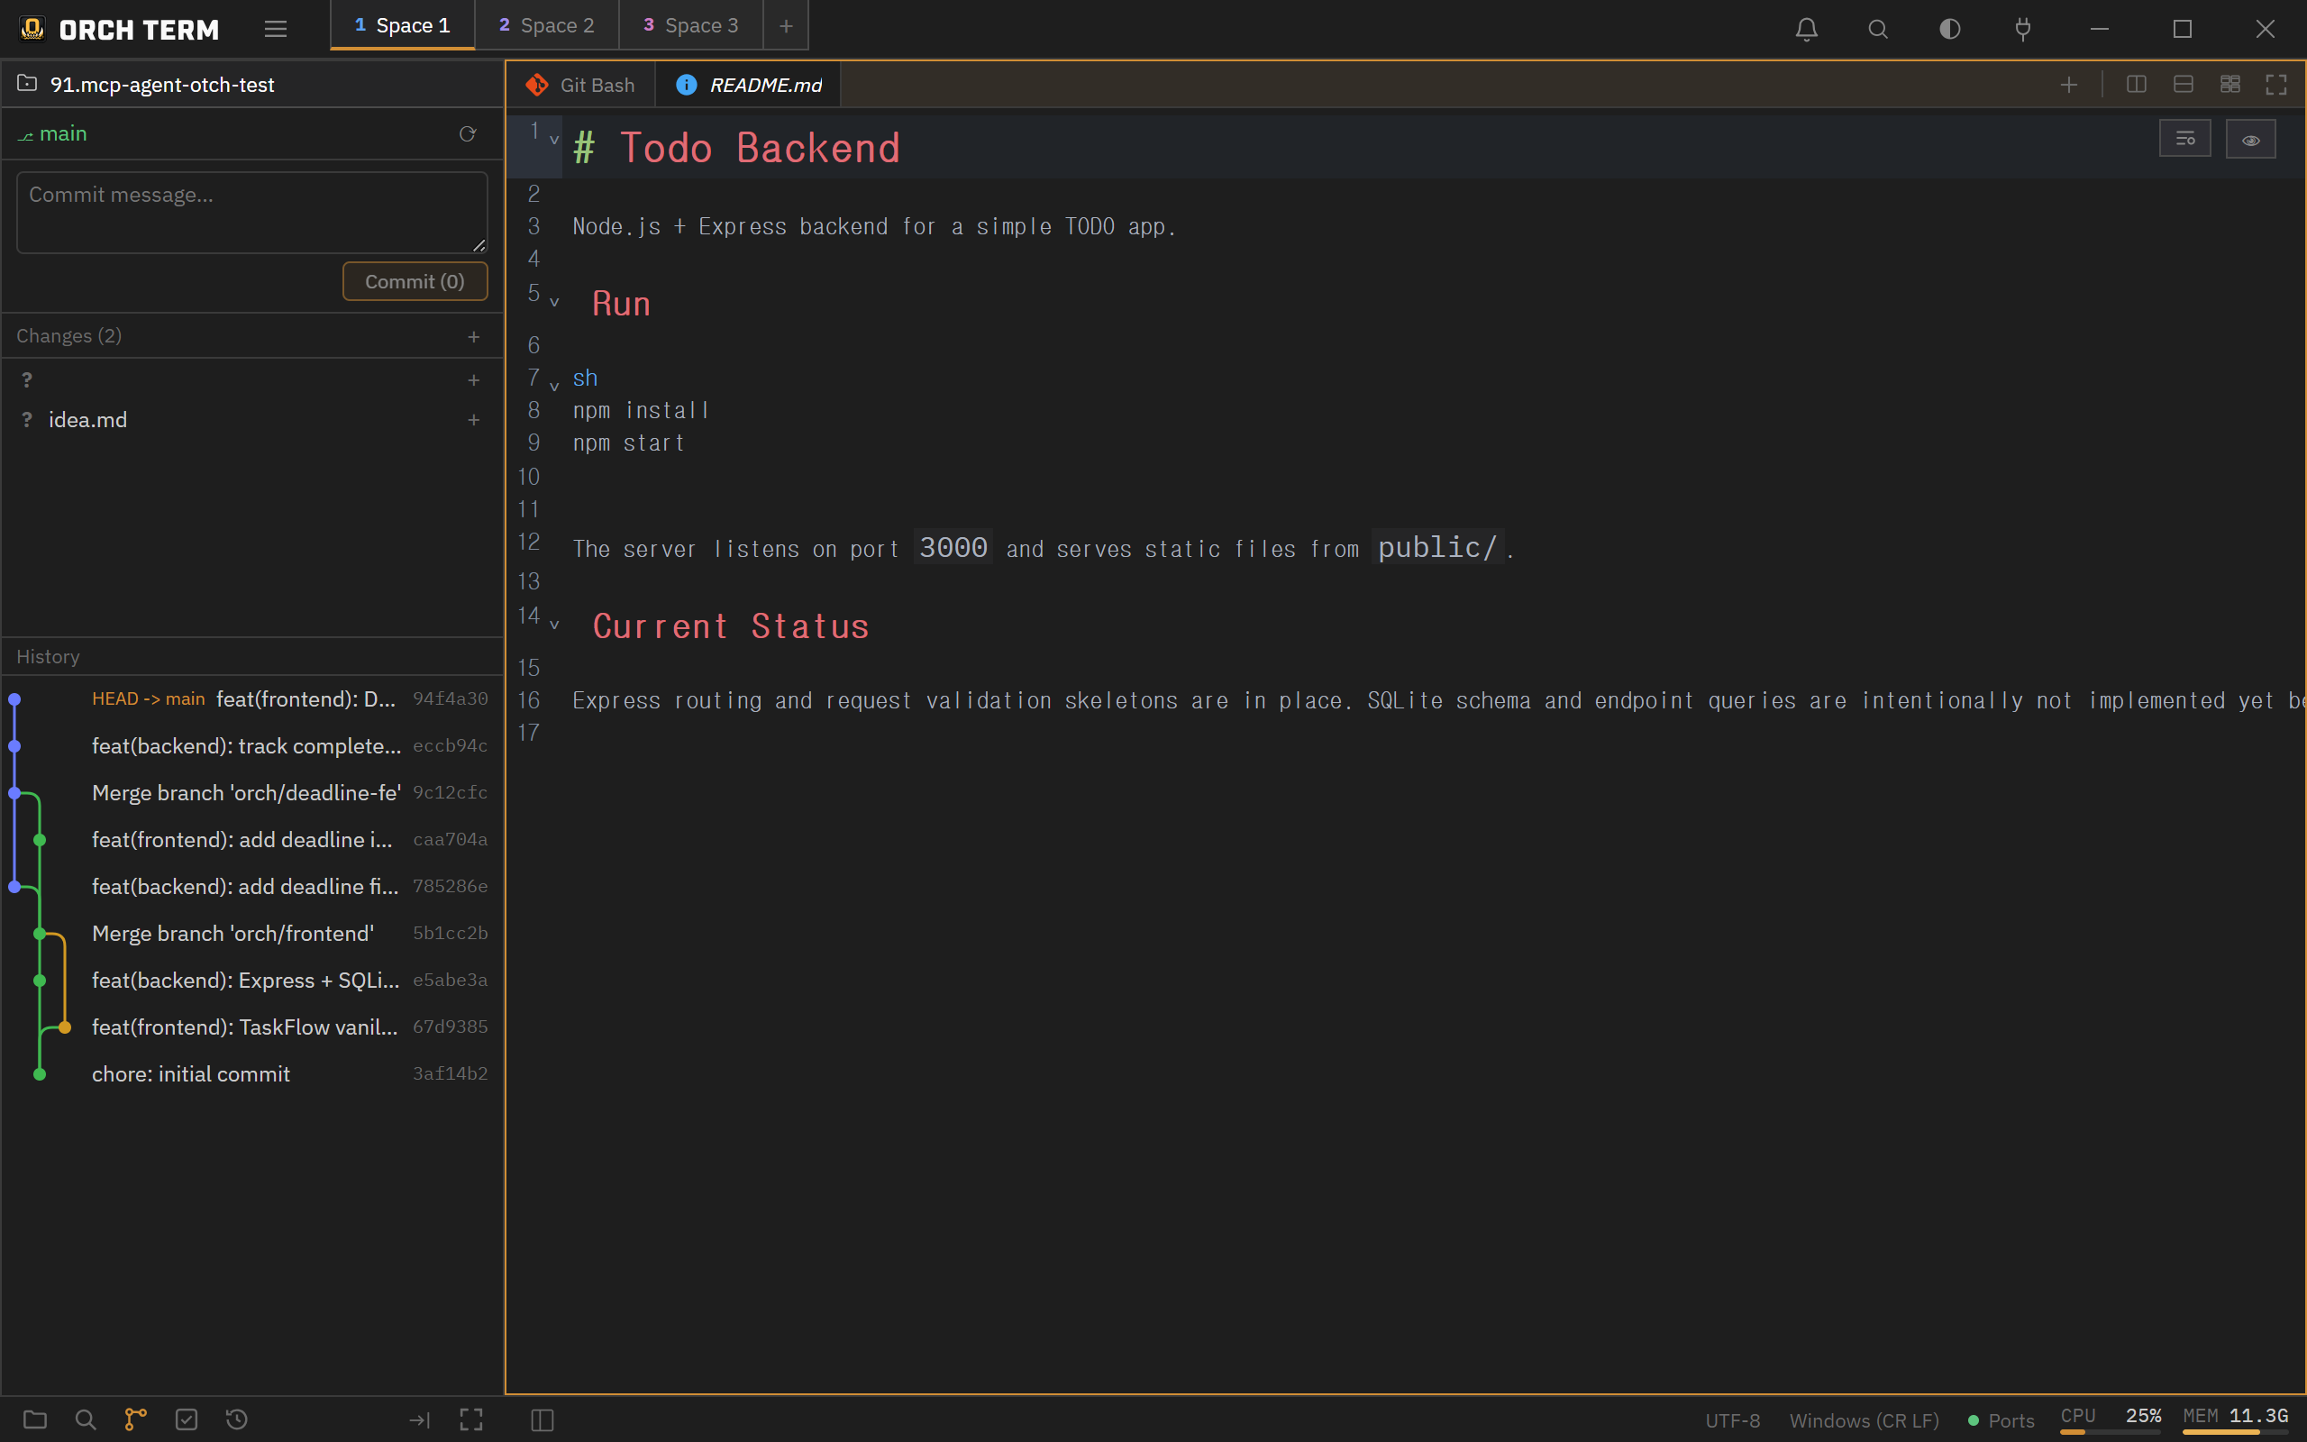Select Merge branch 'orch/deadline-fe' commit
This screenshot has height=1442, width=2307.
coord(252,792)
